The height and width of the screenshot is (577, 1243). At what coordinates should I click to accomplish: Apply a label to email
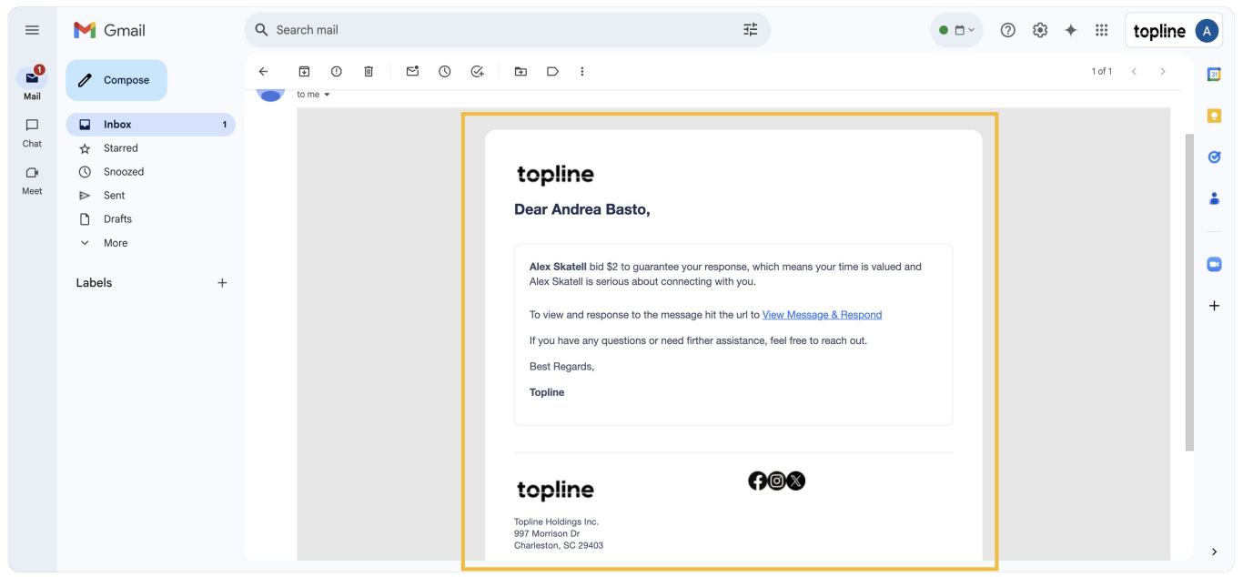point(552,71)
